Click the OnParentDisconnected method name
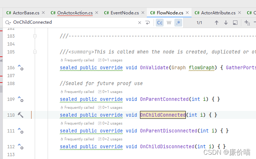 tap(169, 131)
